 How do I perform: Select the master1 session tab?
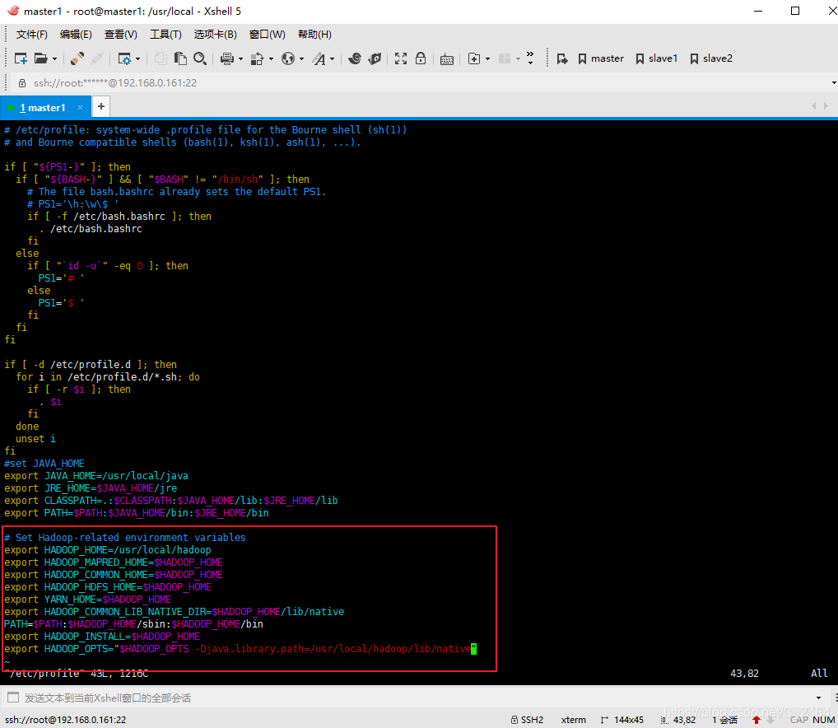click(43, 107)
